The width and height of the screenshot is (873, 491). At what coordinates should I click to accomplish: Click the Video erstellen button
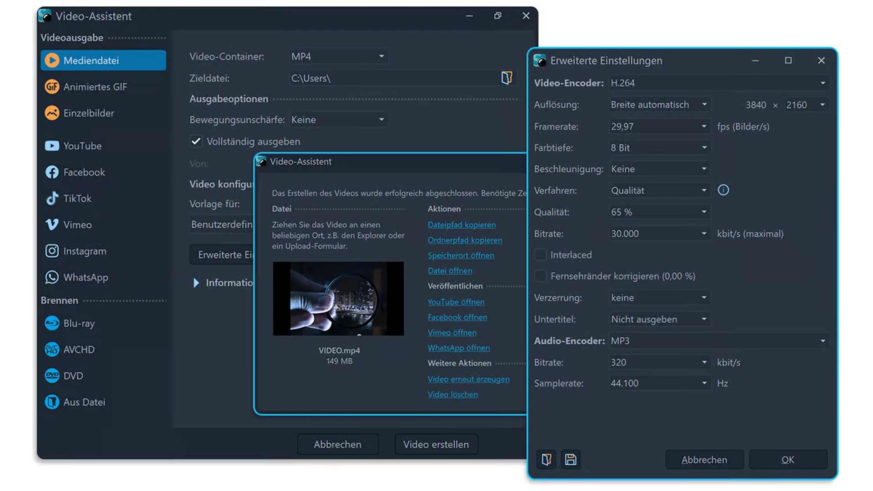pos(436,444)
